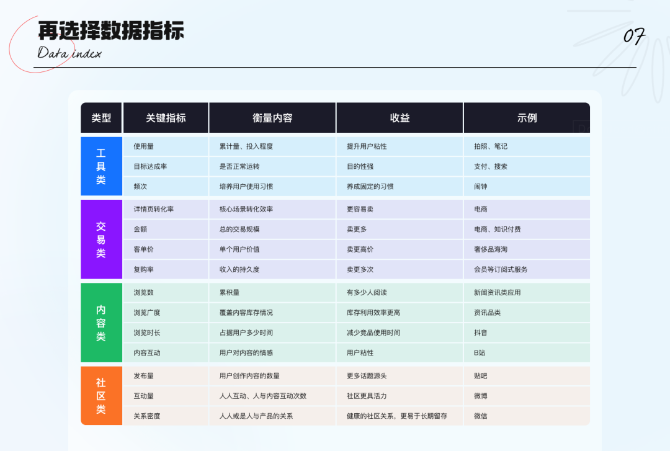Select the 示例 column header
The height and width of the screenshot is (451, 670).
[x=527, y=118]
